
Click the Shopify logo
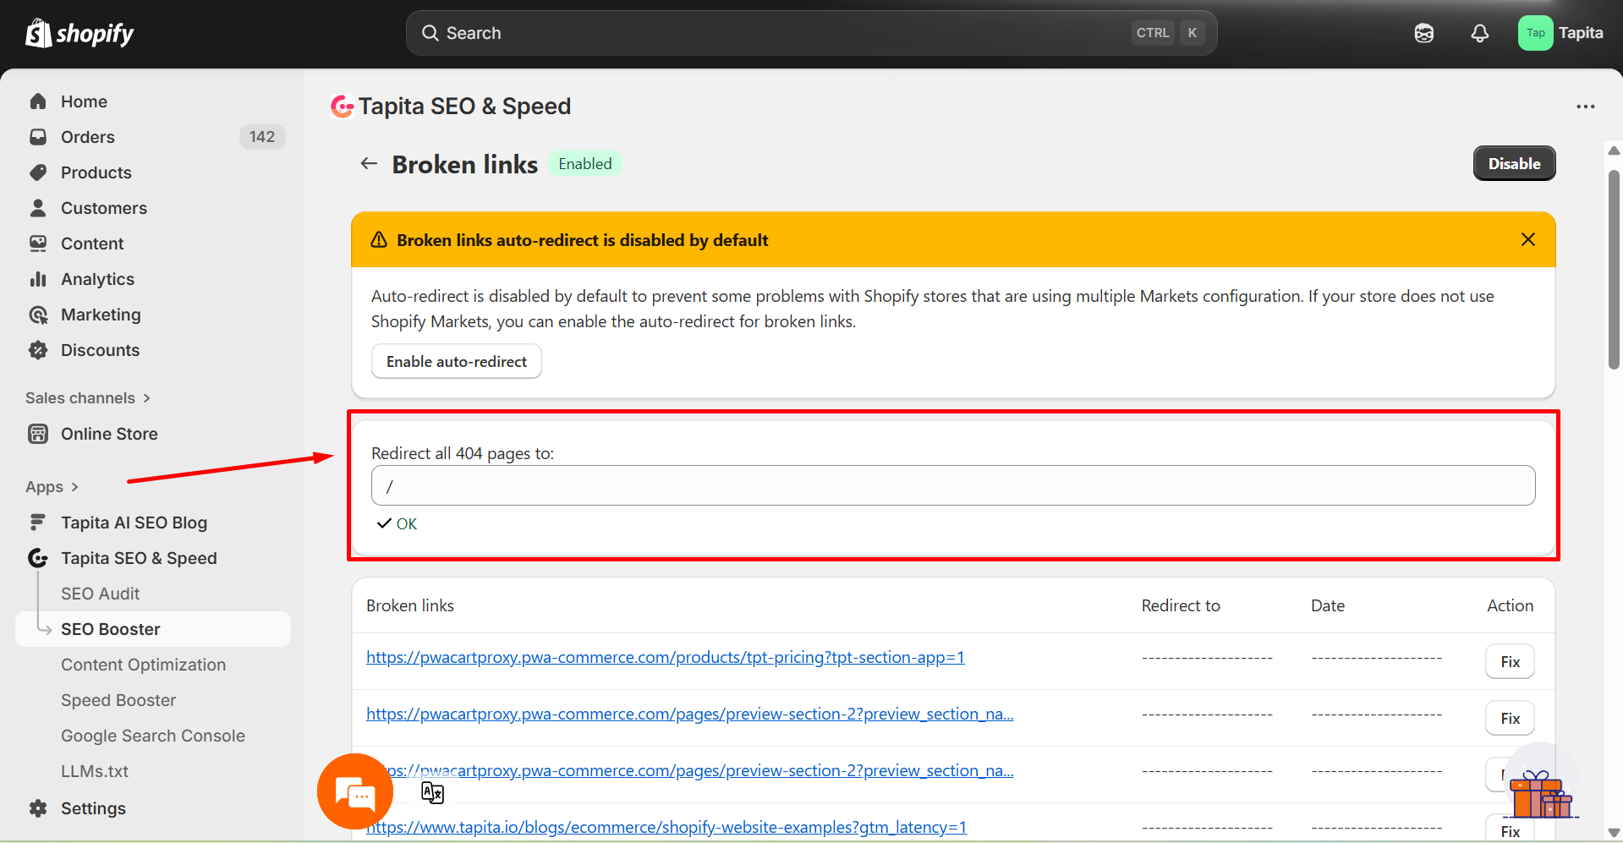pyautogui.click(x=80, y=33)
